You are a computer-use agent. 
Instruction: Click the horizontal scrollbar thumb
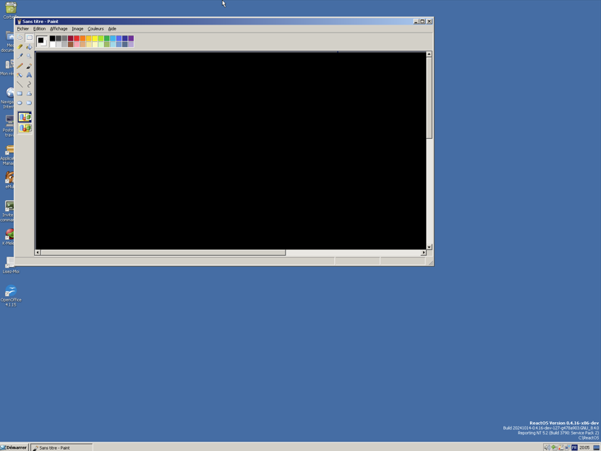click(163, 252)
